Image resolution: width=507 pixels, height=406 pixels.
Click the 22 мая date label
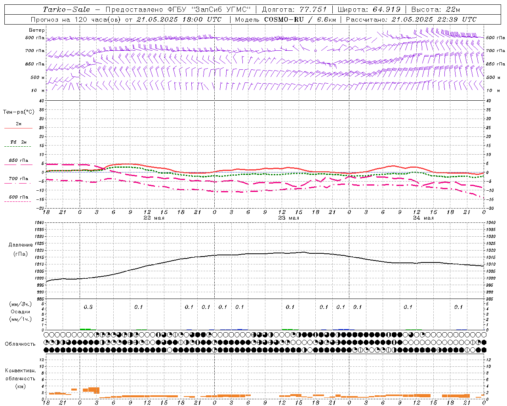point(154,218)
